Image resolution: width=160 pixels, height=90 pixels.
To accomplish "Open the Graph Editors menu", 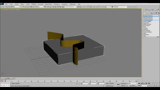I will 48,4.
